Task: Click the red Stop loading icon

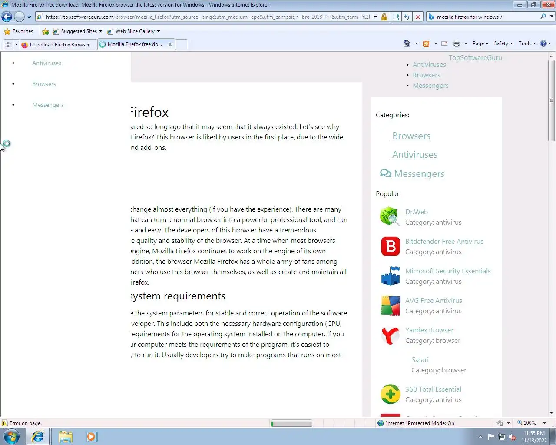Action: tap(418, 17)
